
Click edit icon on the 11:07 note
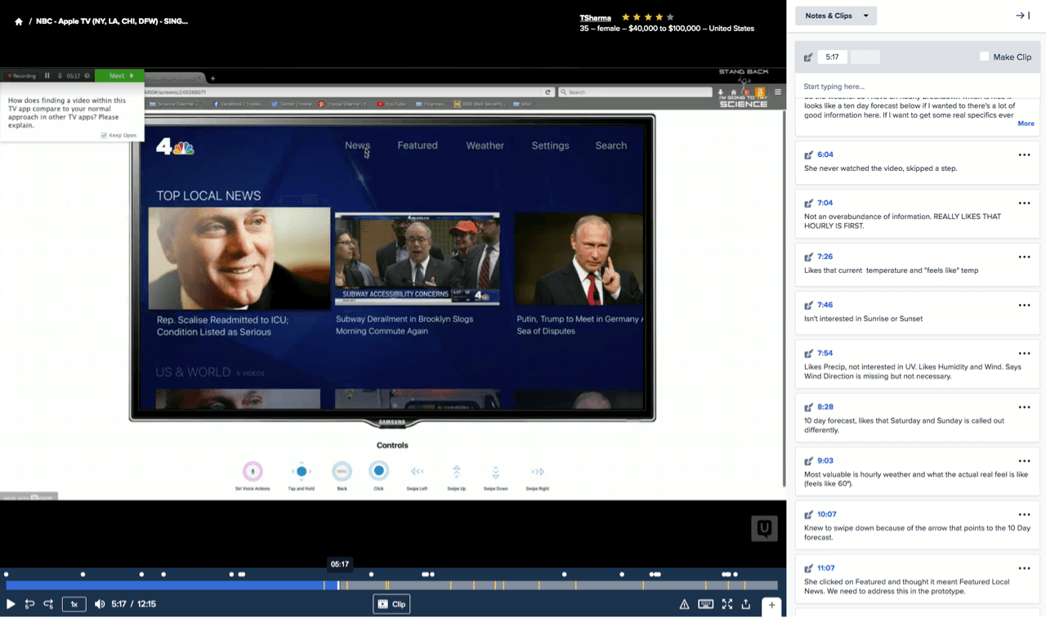click(808, 568)
